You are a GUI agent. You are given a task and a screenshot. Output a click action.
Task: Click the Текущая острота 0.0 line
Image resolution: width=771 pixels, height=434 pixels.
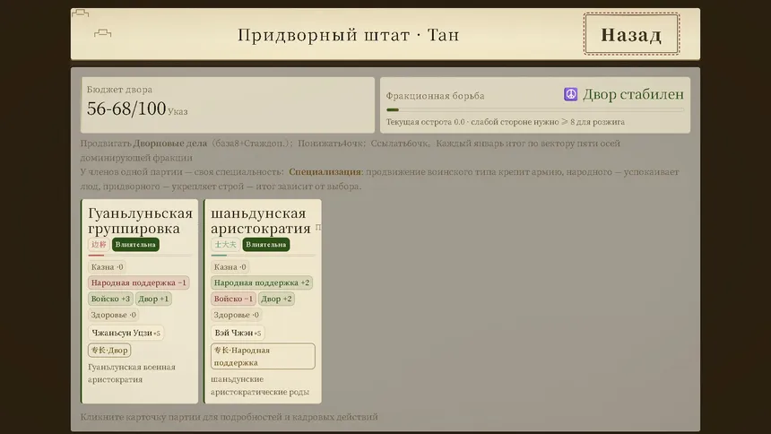(x=505, y=122)
